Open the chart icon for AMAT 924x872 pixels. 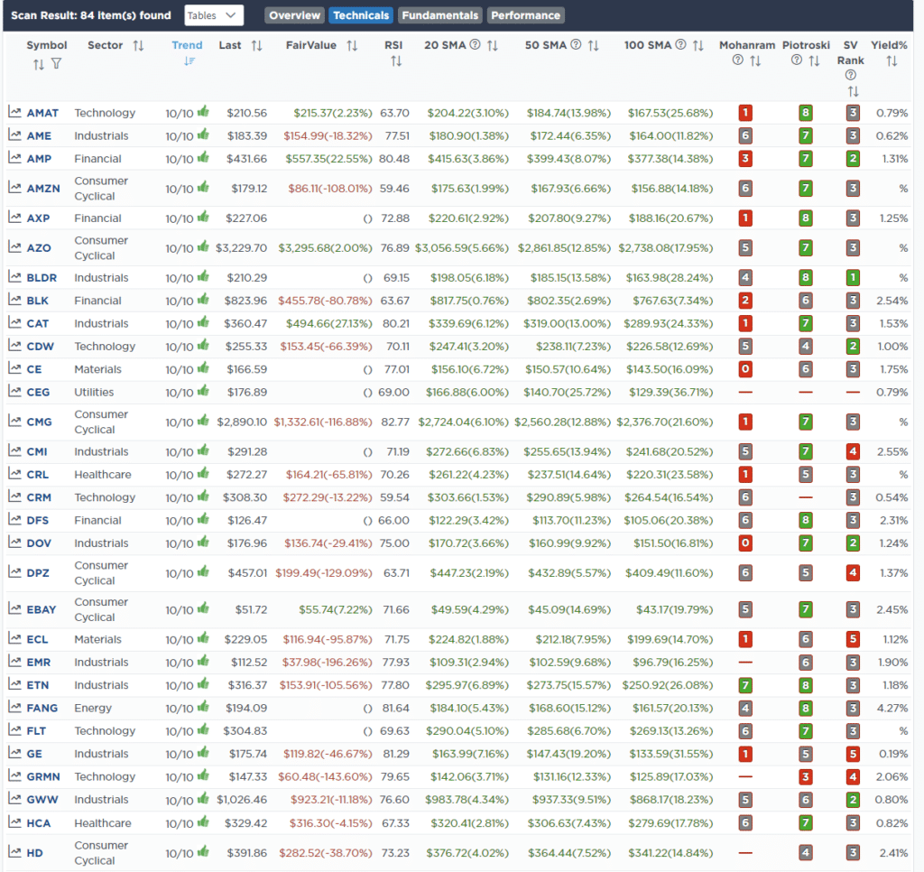click(14, 112)
